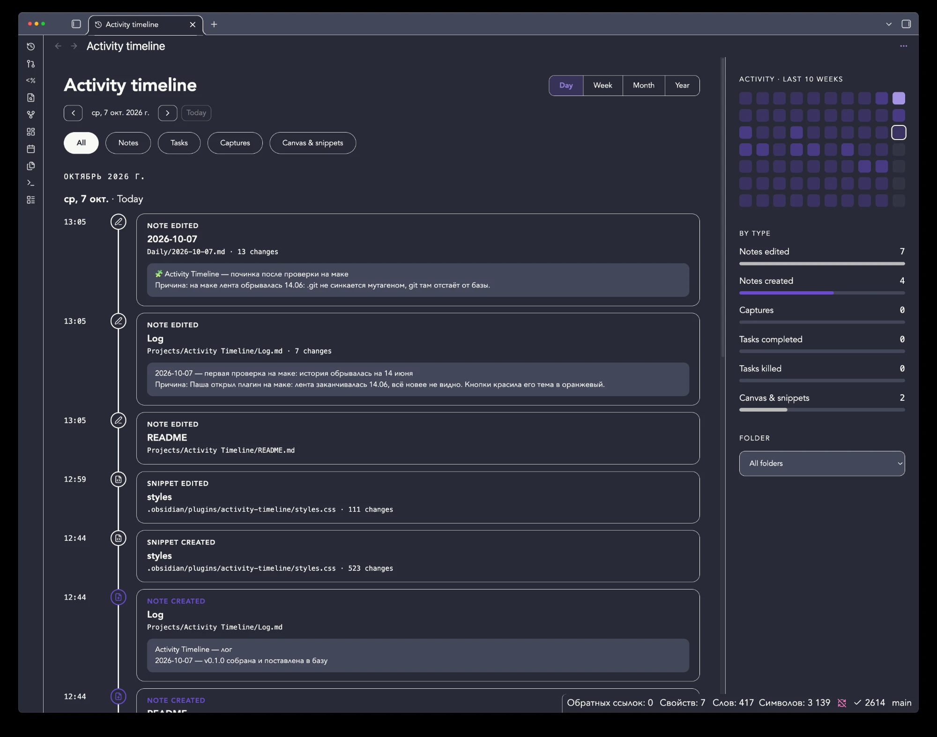This screenshot has height=737, width=937.
Task: Toggle the left sidebar panel icon
Action: click(76, 24)
